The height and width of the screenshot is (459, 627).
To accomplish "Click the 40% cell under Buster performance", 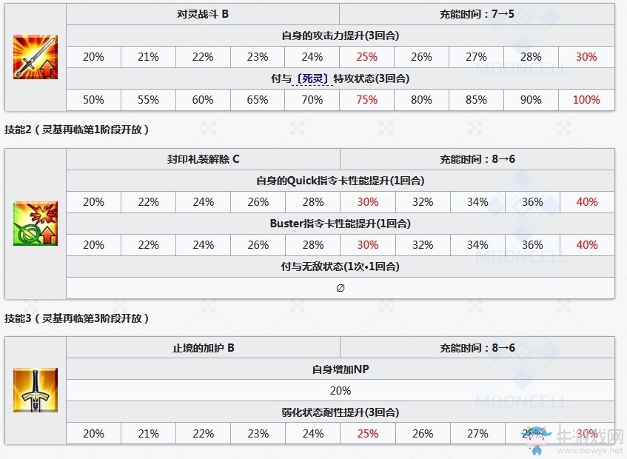I will tap(587, 245).
